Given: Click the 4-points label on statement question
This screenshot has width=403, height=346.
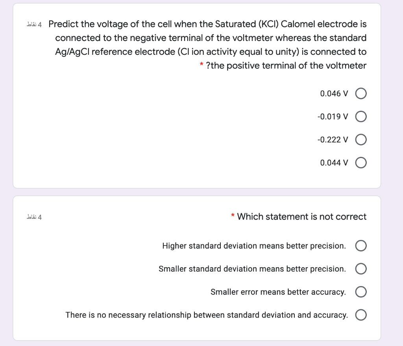Looking at the screenshot, I should tap(34, 217).
